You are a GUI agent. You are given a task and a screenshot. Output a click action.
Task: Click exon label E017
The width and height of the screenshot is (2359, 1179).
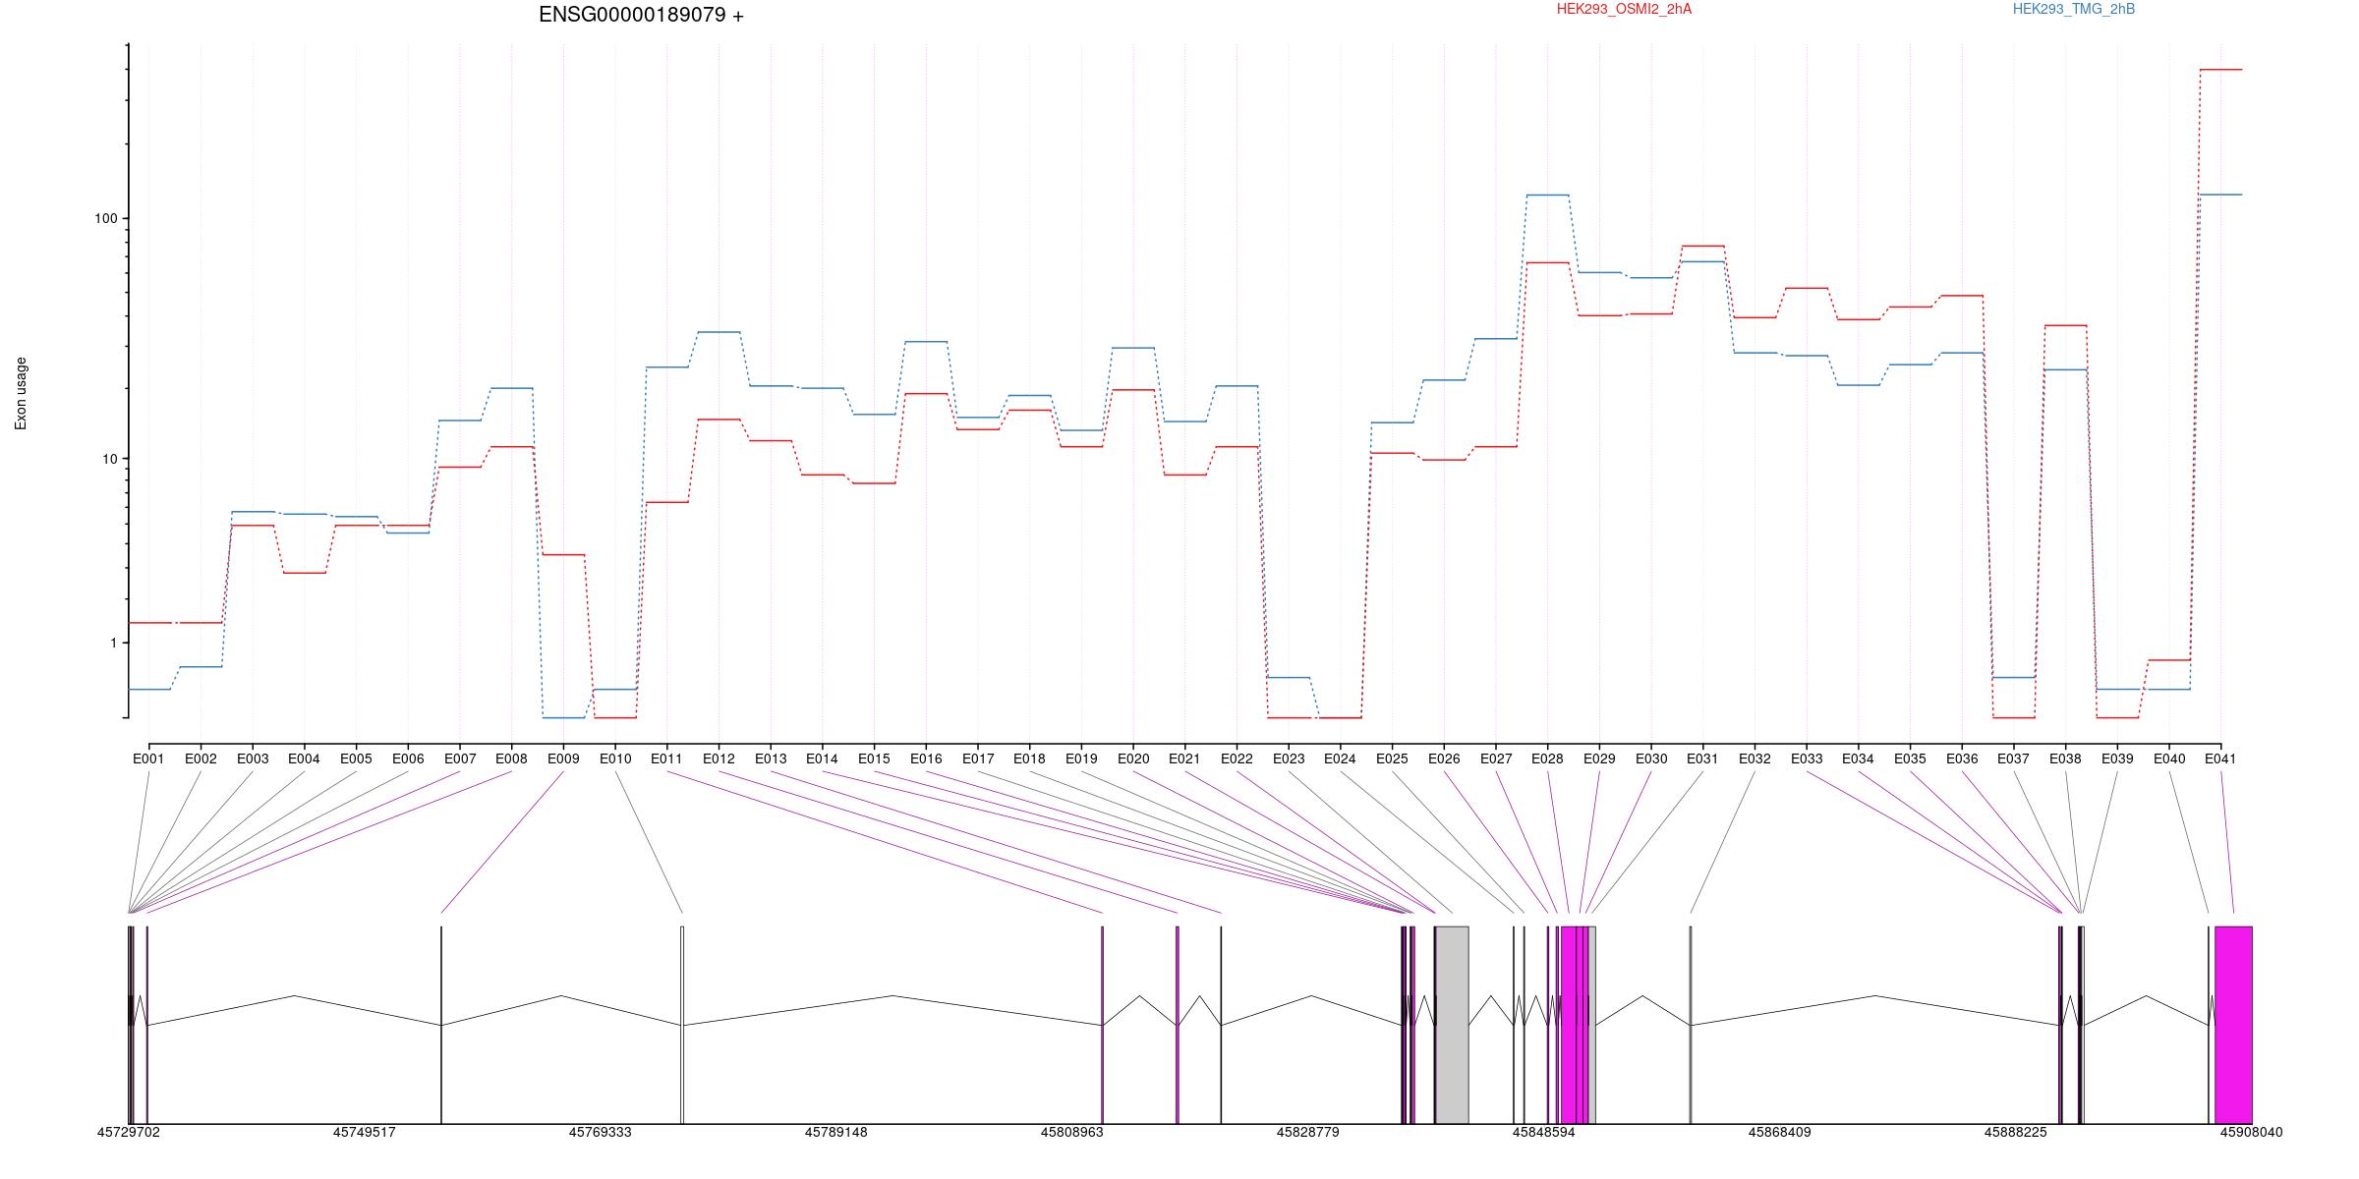point(978,758)
